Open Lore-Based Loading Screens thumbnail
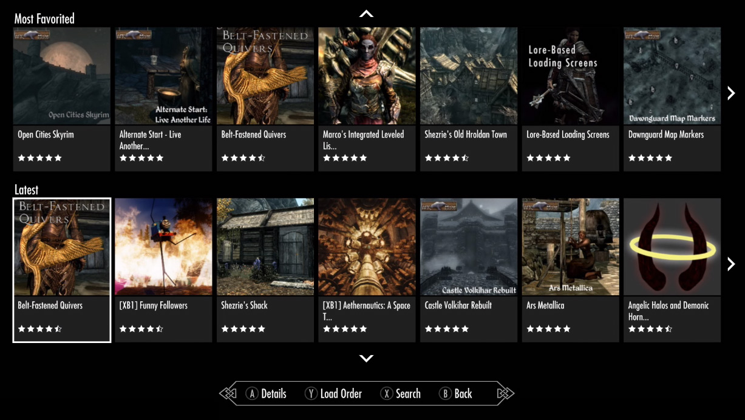This screenshot has height=420, width=745. pyautogui.click(x=571, y=76)
